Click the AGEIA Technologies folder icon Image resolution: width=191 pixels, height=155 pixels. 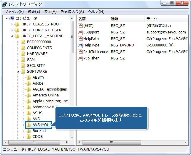28,89
